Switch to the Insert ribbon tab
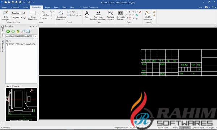Screen dimensions: 217x130 pos(25,7)
